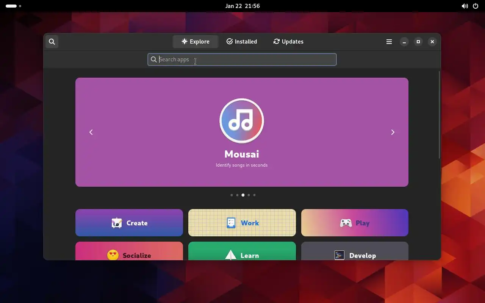
Task: Open the Work category
Action: 242,223
